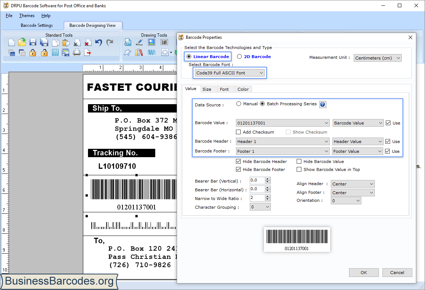Undo the last action
Viewport: 425px width, 290px height.
coord(99,42)
